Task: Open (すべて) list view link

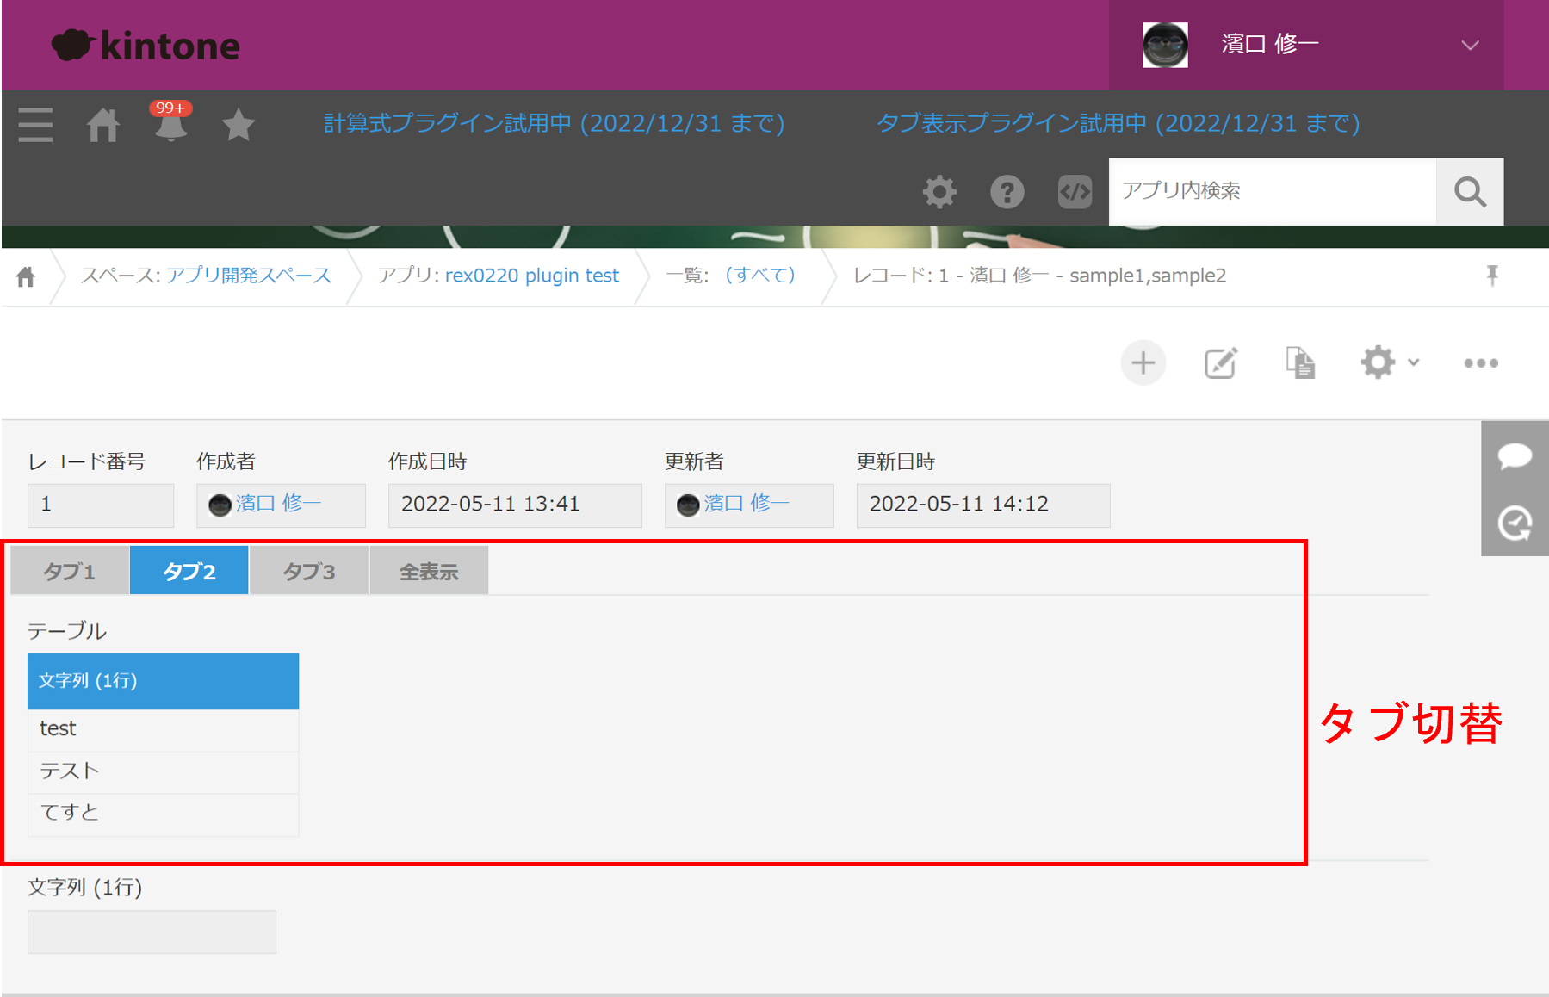Action: pyautogui.click(x=760, y=276)
